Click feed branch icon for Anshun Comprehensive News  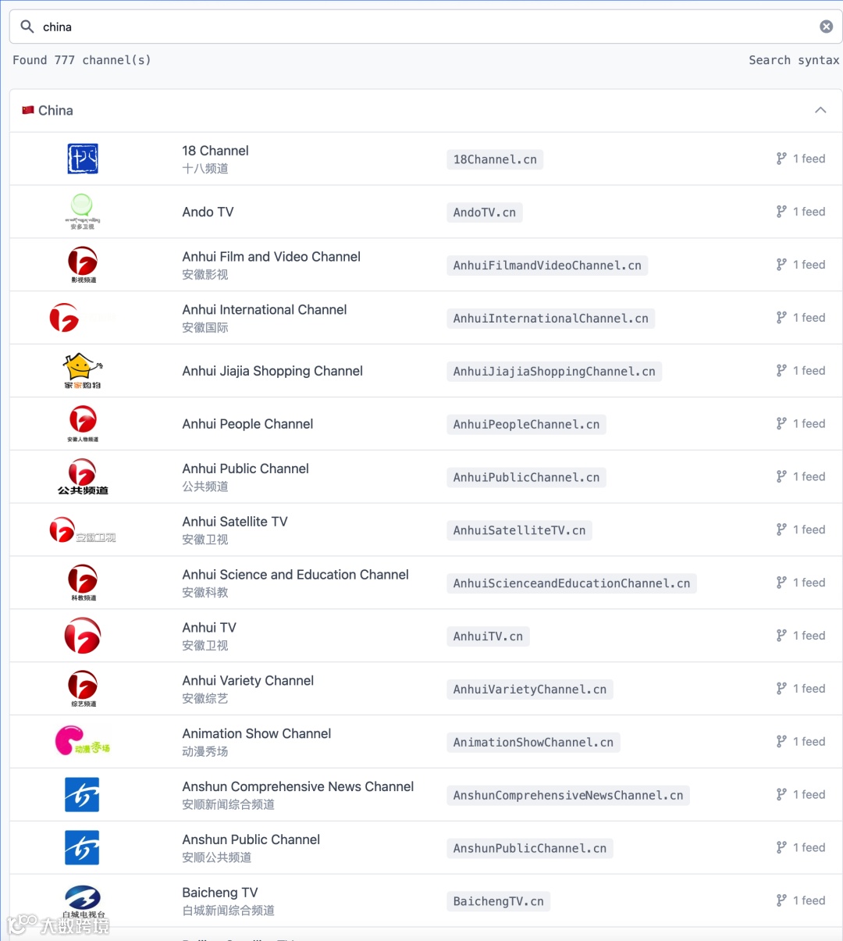tap(781, 795)
